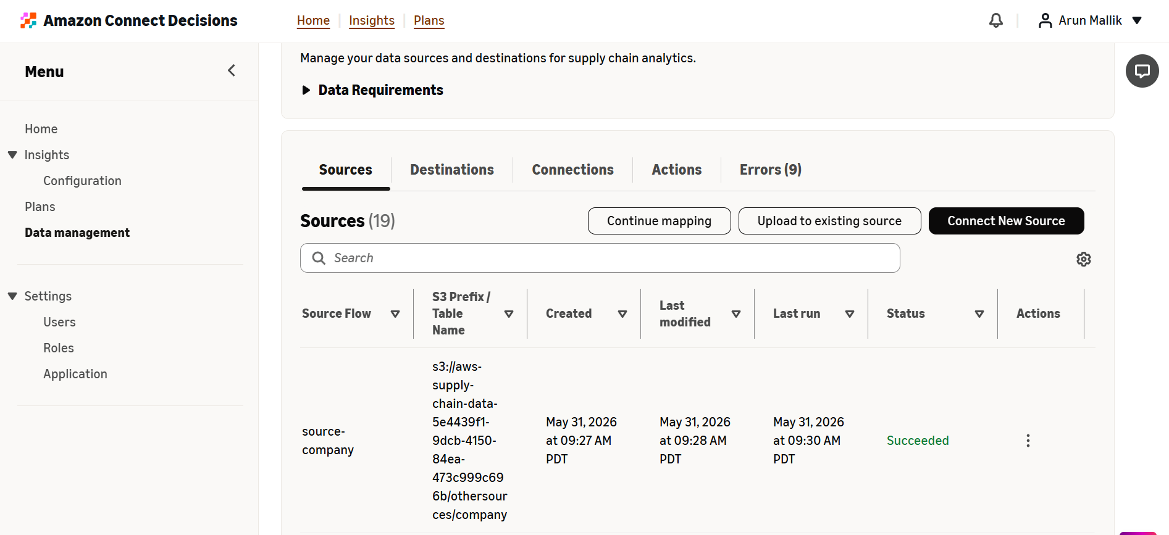Open Plans in the sidebar menu

pyautogui.click(x=40, y=207)
